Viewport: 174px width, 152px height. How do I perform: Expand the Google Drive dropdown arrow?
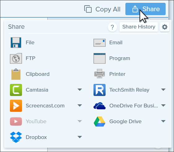pyautogui.click(x=163, y=121)
